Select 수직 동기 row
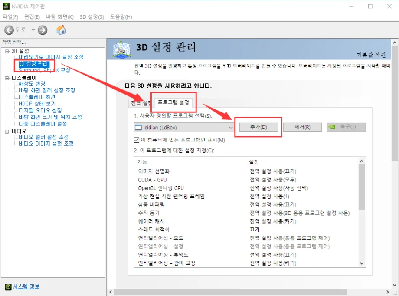The width and height of the screenshot is (399, 296). tap(246, 213)
